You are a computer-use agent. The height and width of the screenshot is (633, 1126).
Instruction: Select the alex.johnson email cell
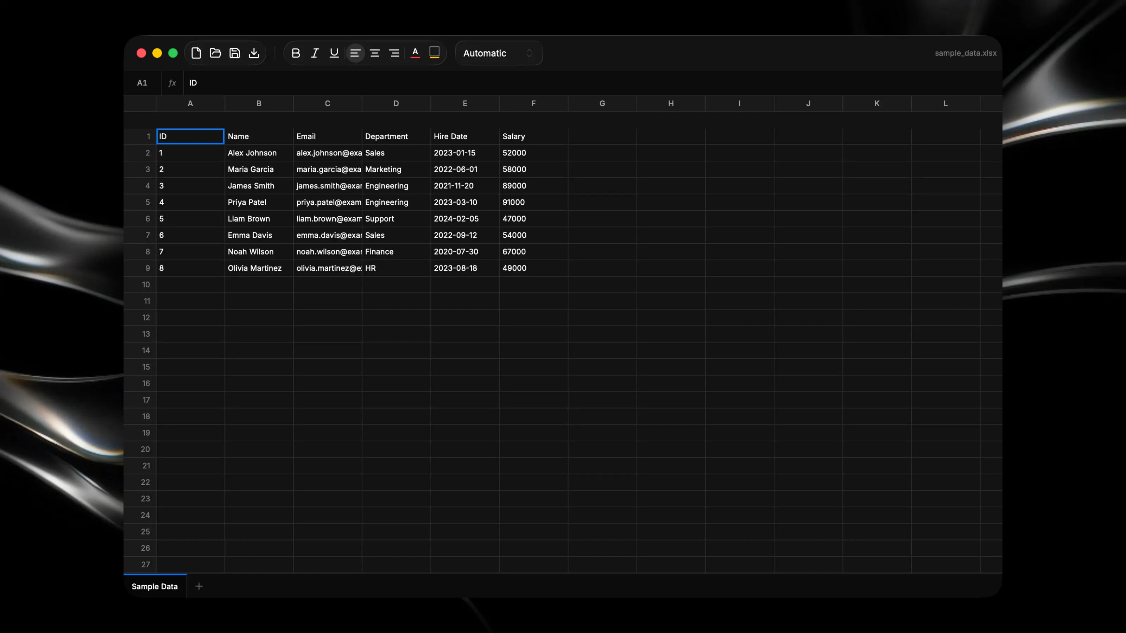coord(327,153)
